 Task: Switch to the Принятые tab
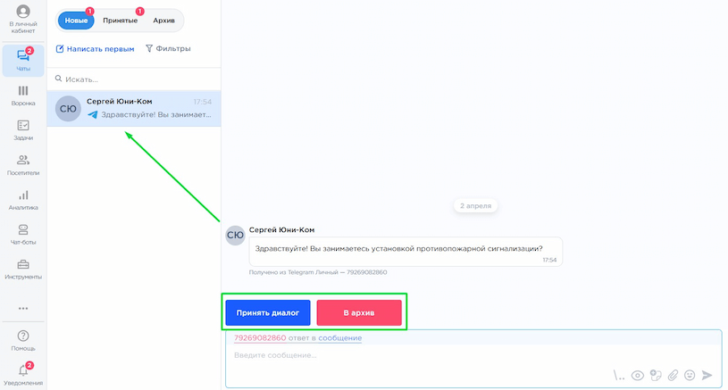point(119,21)
